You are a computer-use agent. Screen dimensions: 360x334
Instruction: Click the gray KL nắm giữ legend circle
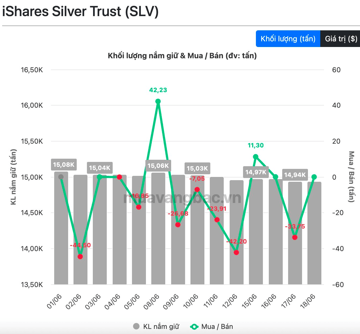pos(136,326)
